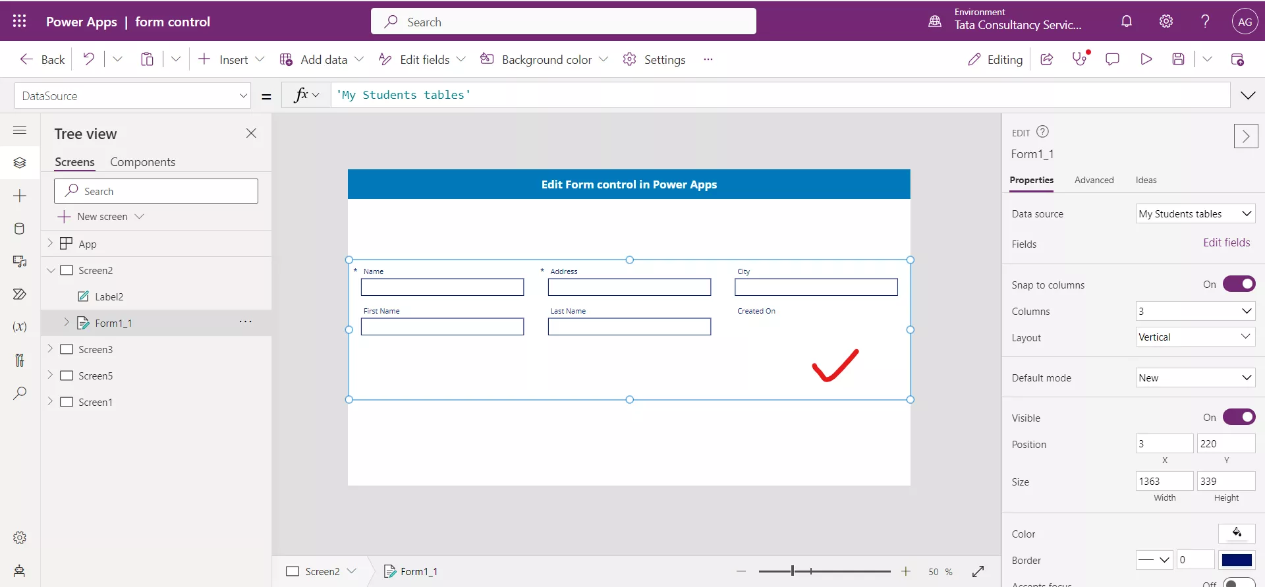Click the Paste clipboard icon
Screen dimensions: 1265x587
(147, 59)
